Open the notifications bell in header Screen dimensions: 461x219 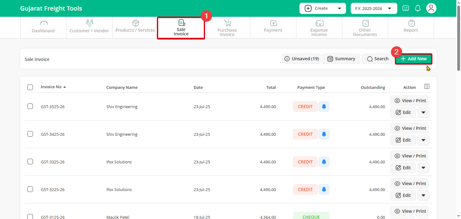coord(418,8)
